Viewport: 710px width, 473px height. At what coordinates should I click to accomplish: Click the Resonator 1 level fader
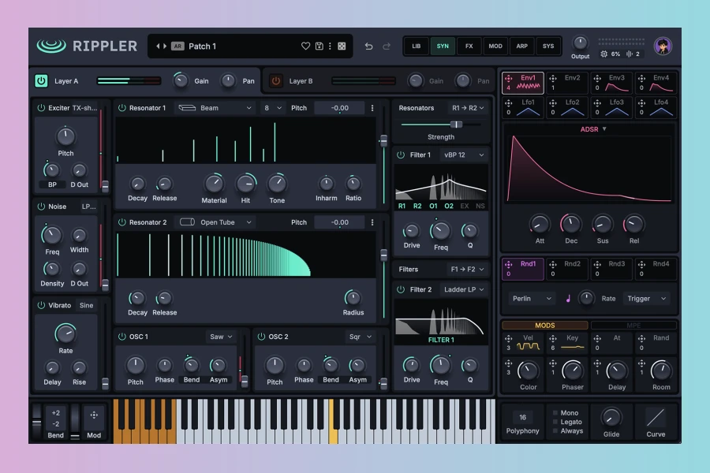click(x=383, y=141)
